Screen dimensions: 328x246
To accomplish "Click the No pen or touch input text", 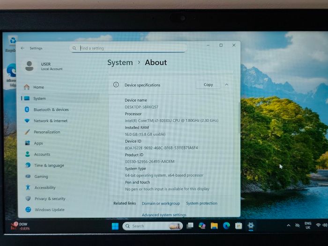I will pos(167,189).
